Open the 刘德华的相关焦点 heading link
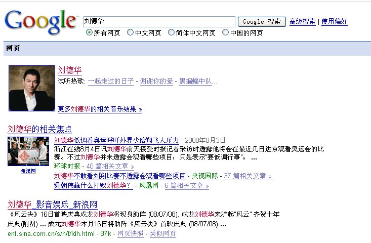371x243 pixels. pos(40,129)
